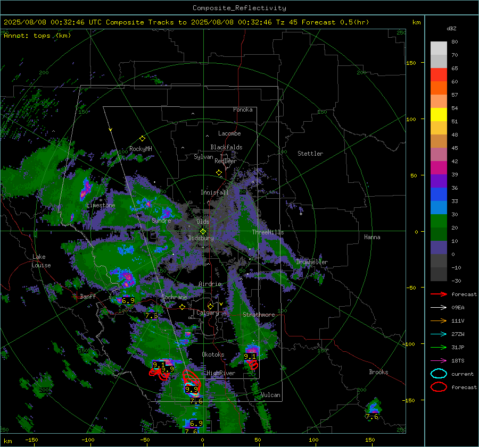
Task: Click the cyan 27ZW arrow legend icon
Action: 439,334
